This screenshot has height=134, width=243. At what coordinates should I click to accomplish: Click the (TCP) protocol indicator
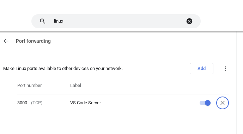(x=37, y=103)
